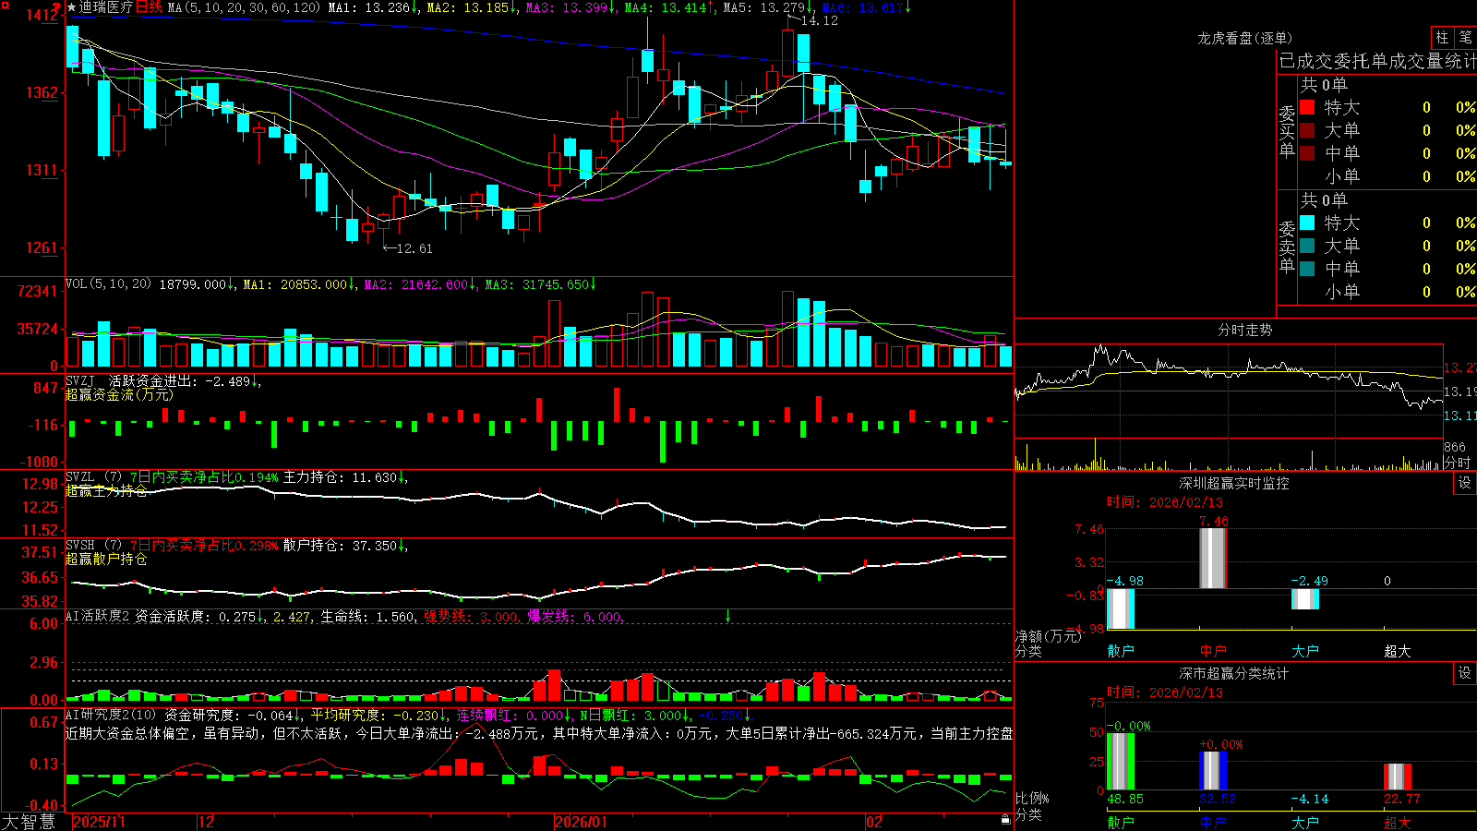
Task: Click the blue 32.52 中户 bar
Action: [1213, 771]
